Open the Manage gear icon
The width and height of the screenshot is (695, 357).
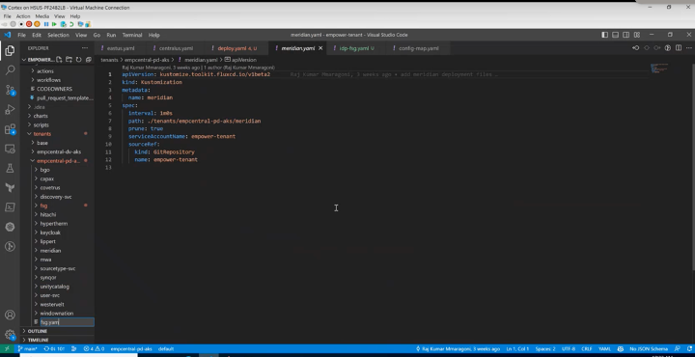(x=10, y=335)
